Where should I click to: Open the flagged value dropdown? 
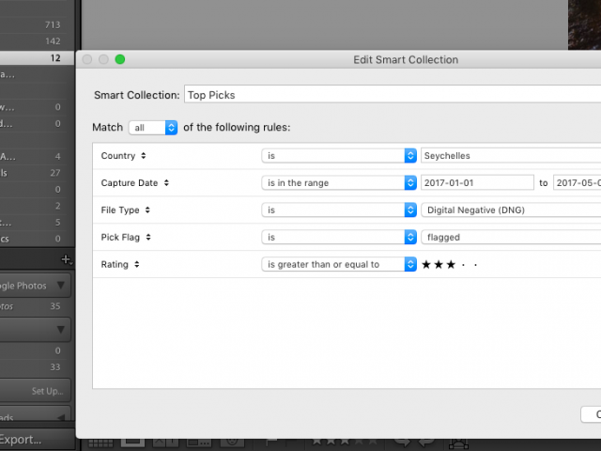tap(511, 238)
